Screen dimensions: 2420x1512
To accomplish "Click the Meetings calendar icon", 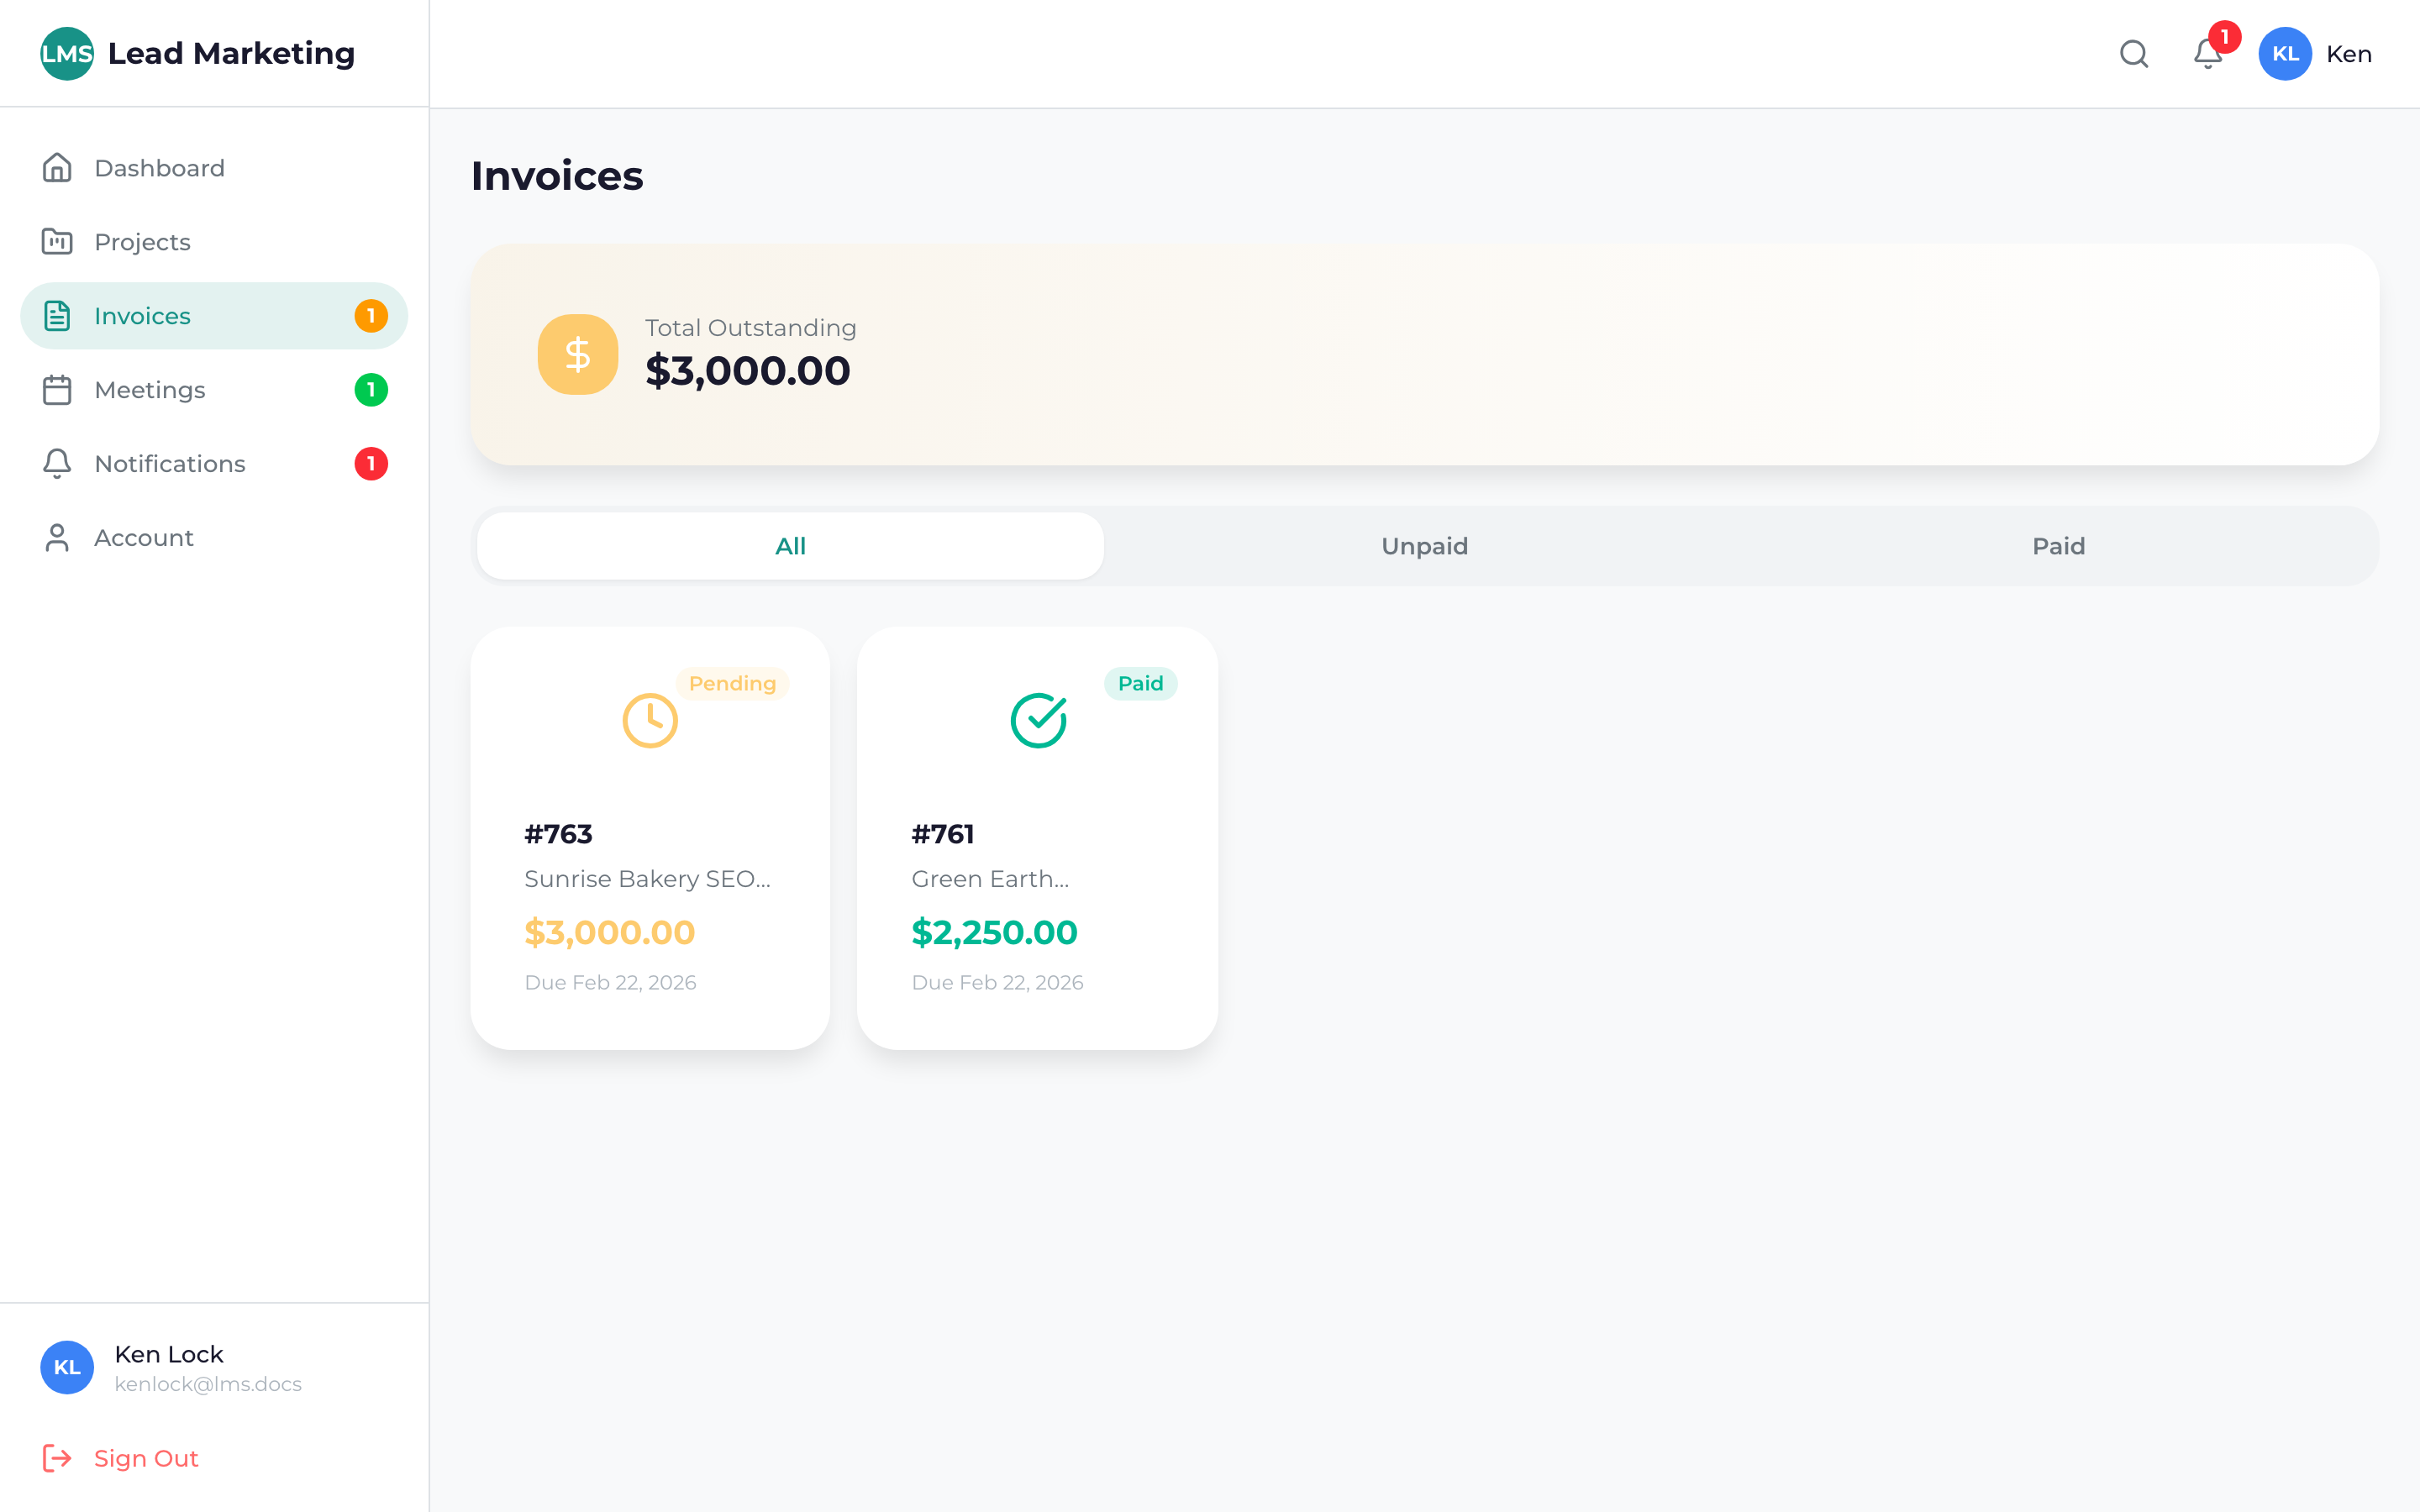I will point(57,390).
